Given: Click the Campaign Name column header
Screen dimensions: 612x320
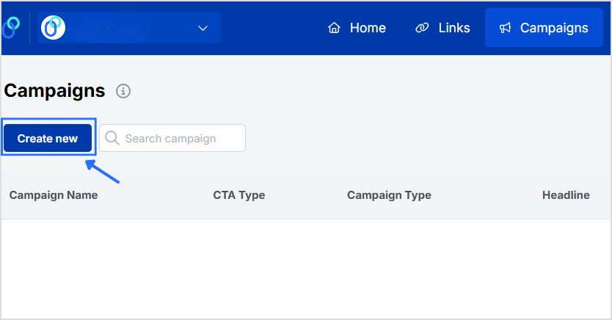Looking at the screenshot, I should point(54,195).
